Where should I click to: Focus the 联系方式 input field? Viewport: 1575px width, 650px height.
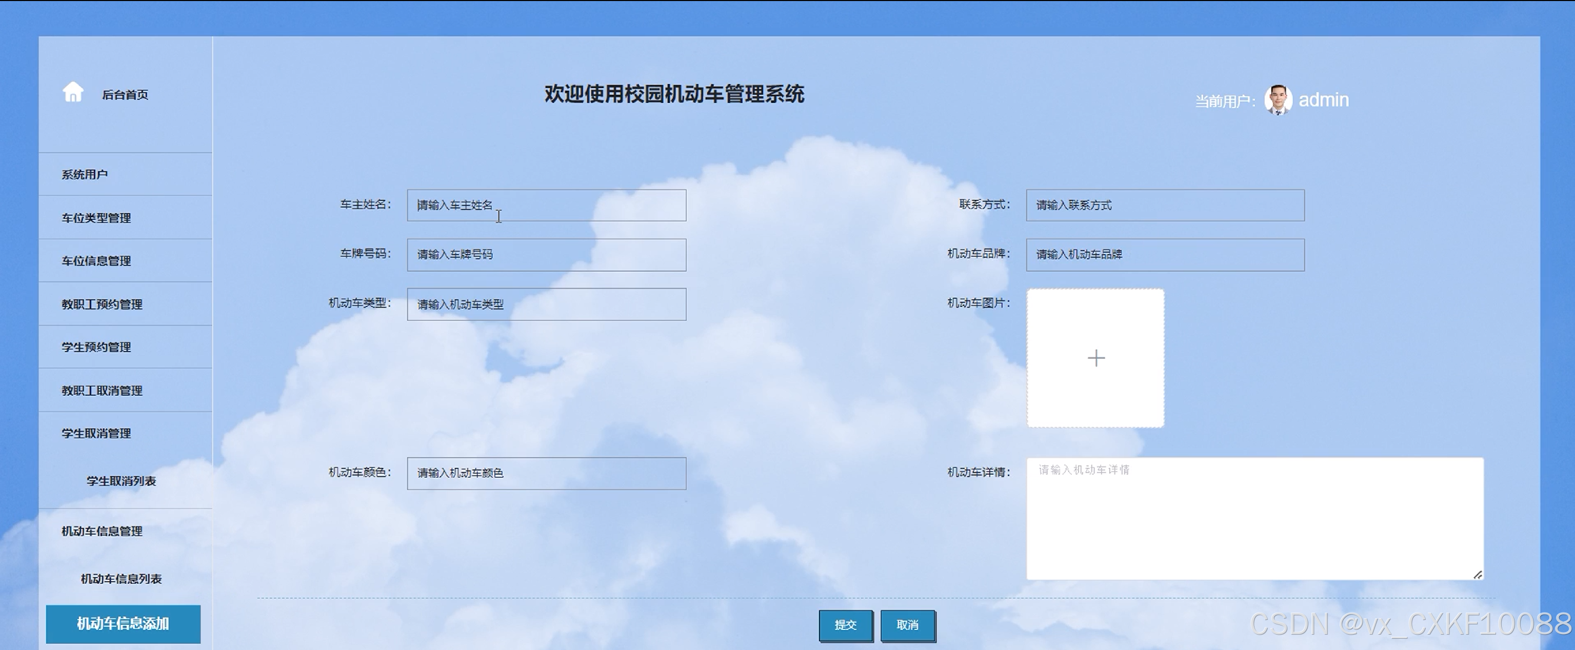point(1165,205)
